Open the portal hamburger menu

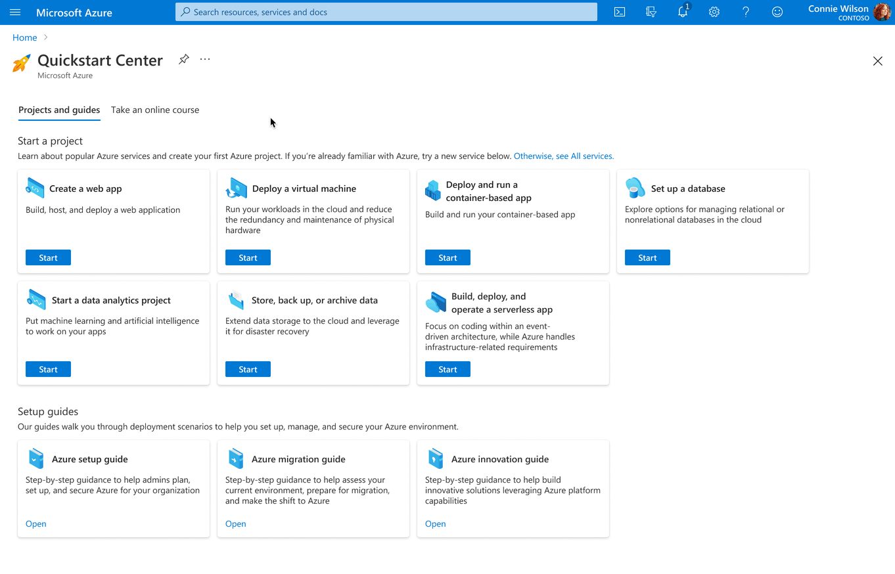(x=15, y=12)
